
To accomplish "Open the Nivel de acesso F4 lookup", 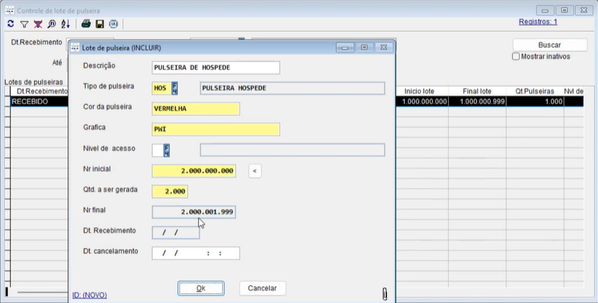I will [x=167, y=150].
